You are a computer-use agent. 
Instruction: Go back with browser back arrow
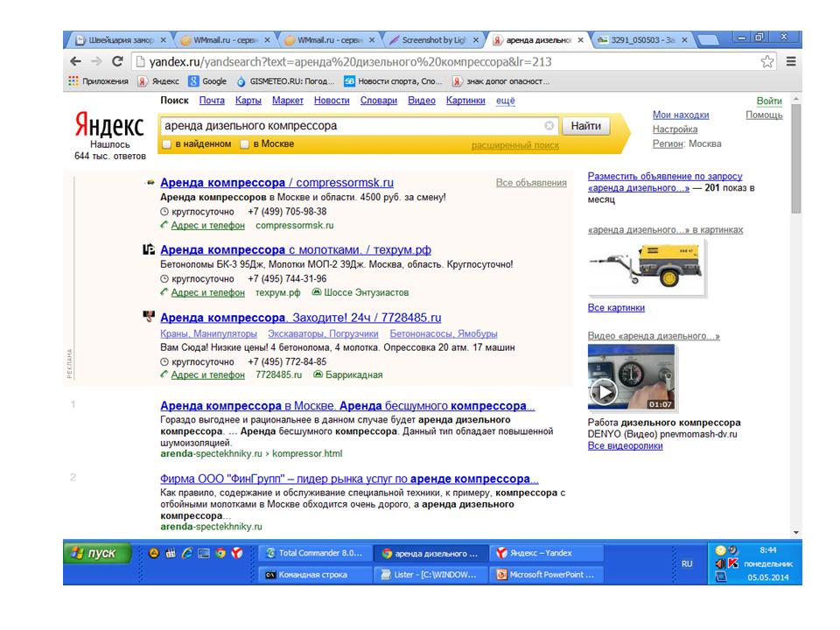click(x=75, y=61)
